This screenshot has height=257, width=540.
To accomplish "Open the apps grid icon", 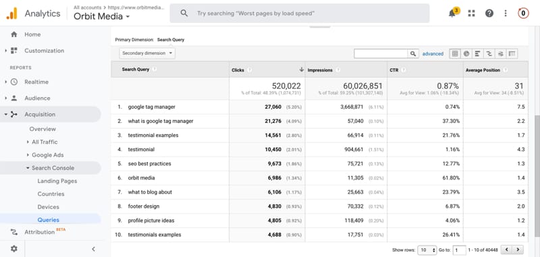I will pyautogui.click(x=471, y=13).
